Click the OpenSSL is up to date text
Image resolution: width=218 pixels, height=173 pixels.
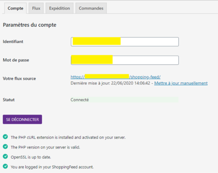[x=31, y=157]
